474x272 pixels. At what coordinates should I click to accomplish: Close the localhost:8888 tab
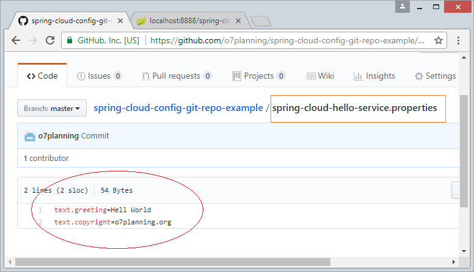[238, 21]
